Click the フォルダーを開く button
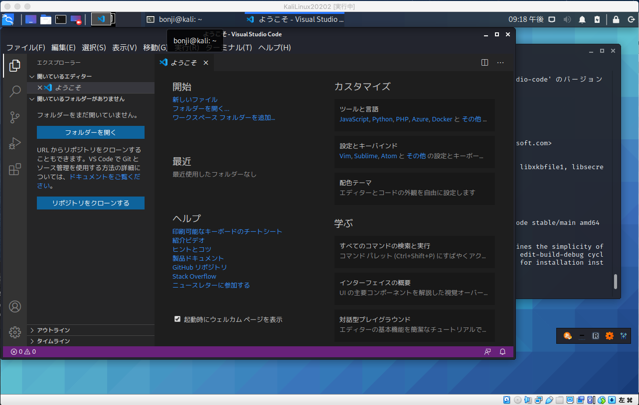Viewport: 639px width, 405px height. pyautogui.click(x=90, y=132)
